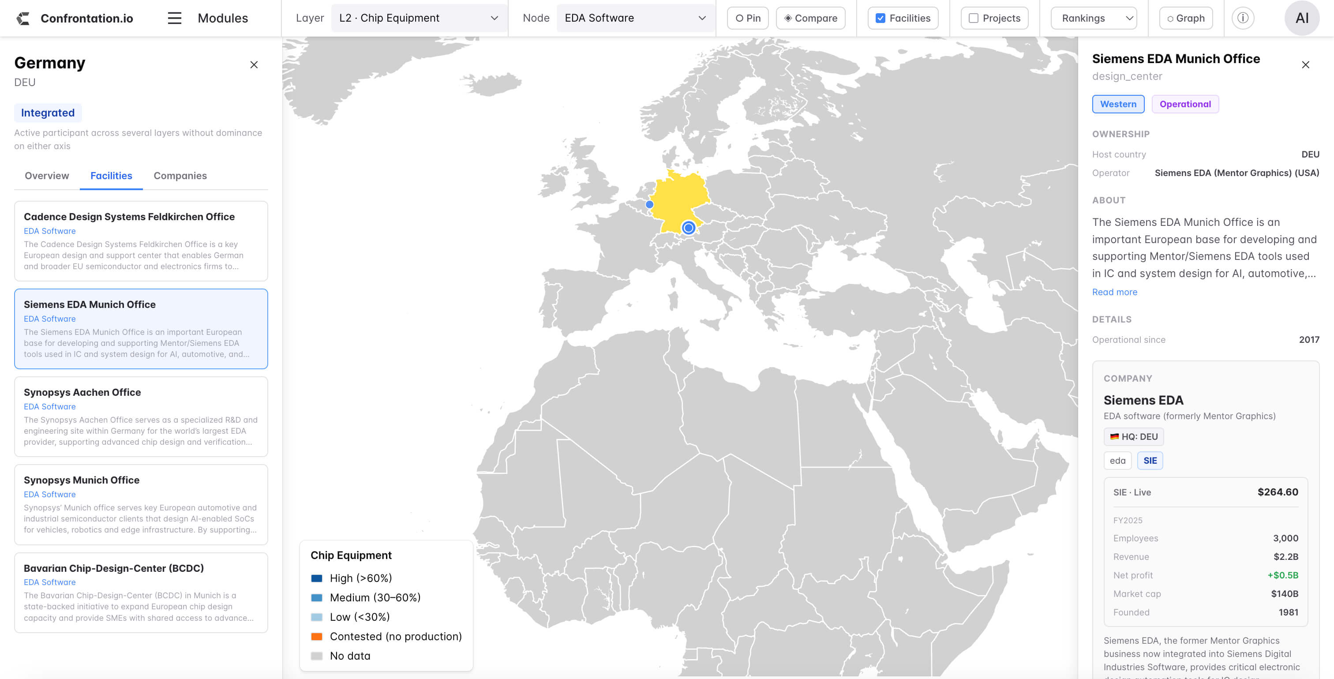Open the Layer dropdown showing L2 Chip Equipment
The image size is (1334, 679).
pos(419,18)
